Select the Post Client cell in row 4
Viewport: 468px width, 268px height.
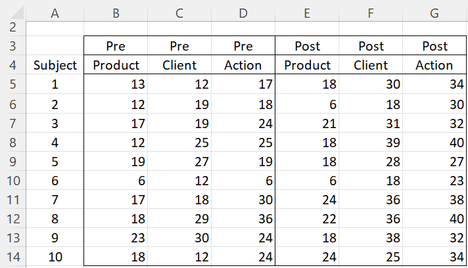point(371,66)
